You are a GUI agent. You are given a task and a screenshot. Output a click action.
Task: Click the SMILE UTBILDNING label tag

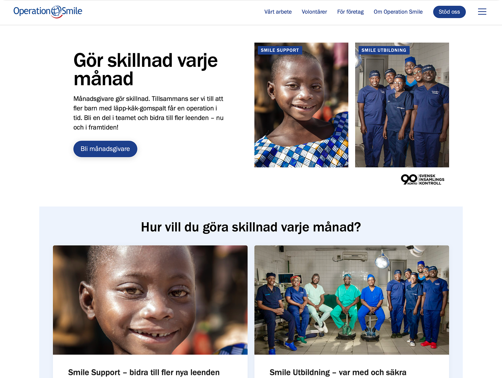384,50
